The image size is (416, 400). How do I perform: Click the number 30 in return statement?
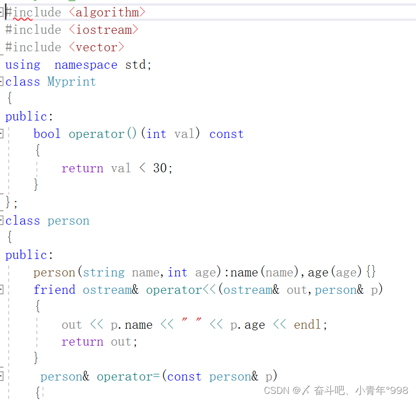160,168
